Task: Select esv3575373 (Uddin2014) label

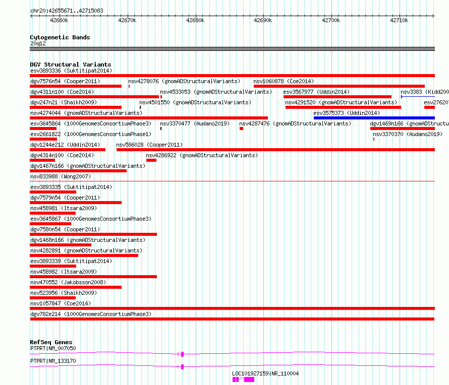Action: tap(347, 113)
